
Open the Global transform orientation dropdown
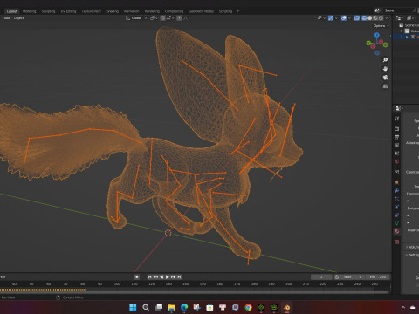coord(136,18)
